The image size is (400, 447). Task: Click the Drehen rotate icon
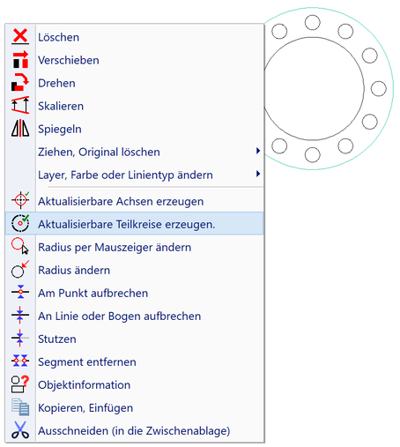20,82
